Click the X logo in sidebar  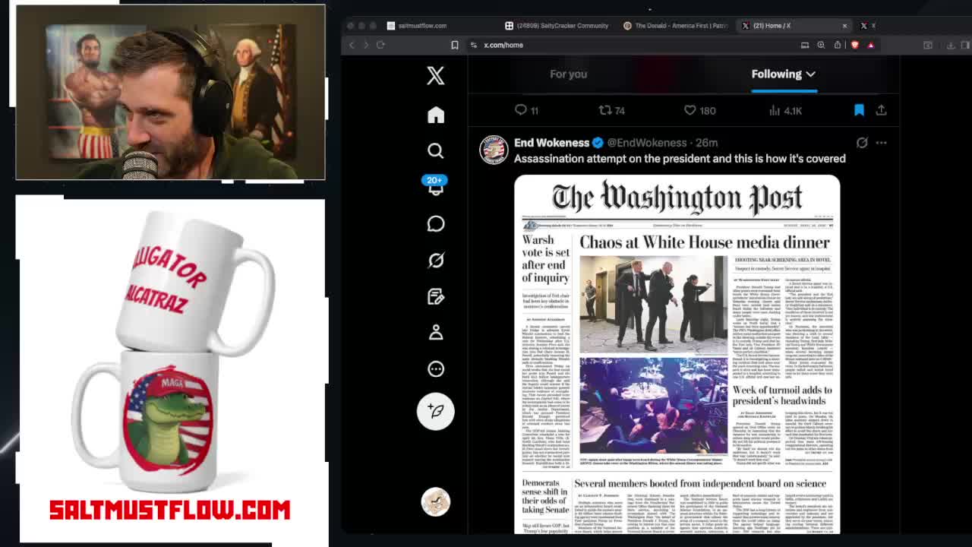(x=435, y=75)
